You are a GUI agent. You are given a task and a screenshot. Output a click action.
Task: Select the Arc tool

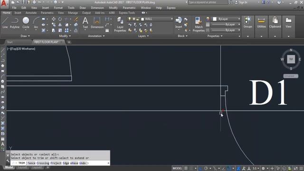[36, 23]
